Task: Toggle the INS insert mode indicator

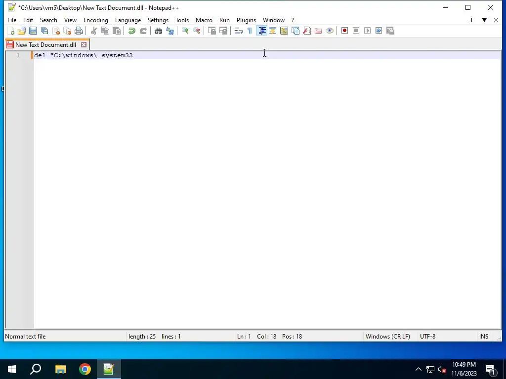Action: [x=484, y=337]
